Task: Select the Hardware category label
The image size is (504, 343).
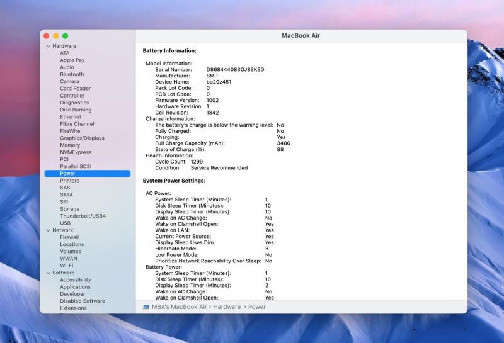Action: click(64, 46)
